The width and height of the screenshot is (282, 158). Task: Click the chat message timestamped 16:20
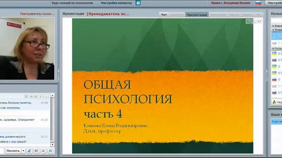coord(25,122)
